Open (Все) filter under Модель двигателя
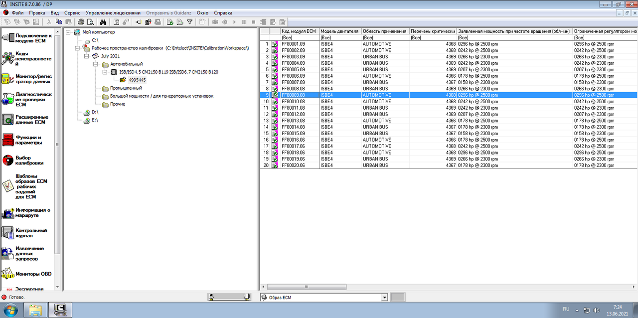 [340, 37]
